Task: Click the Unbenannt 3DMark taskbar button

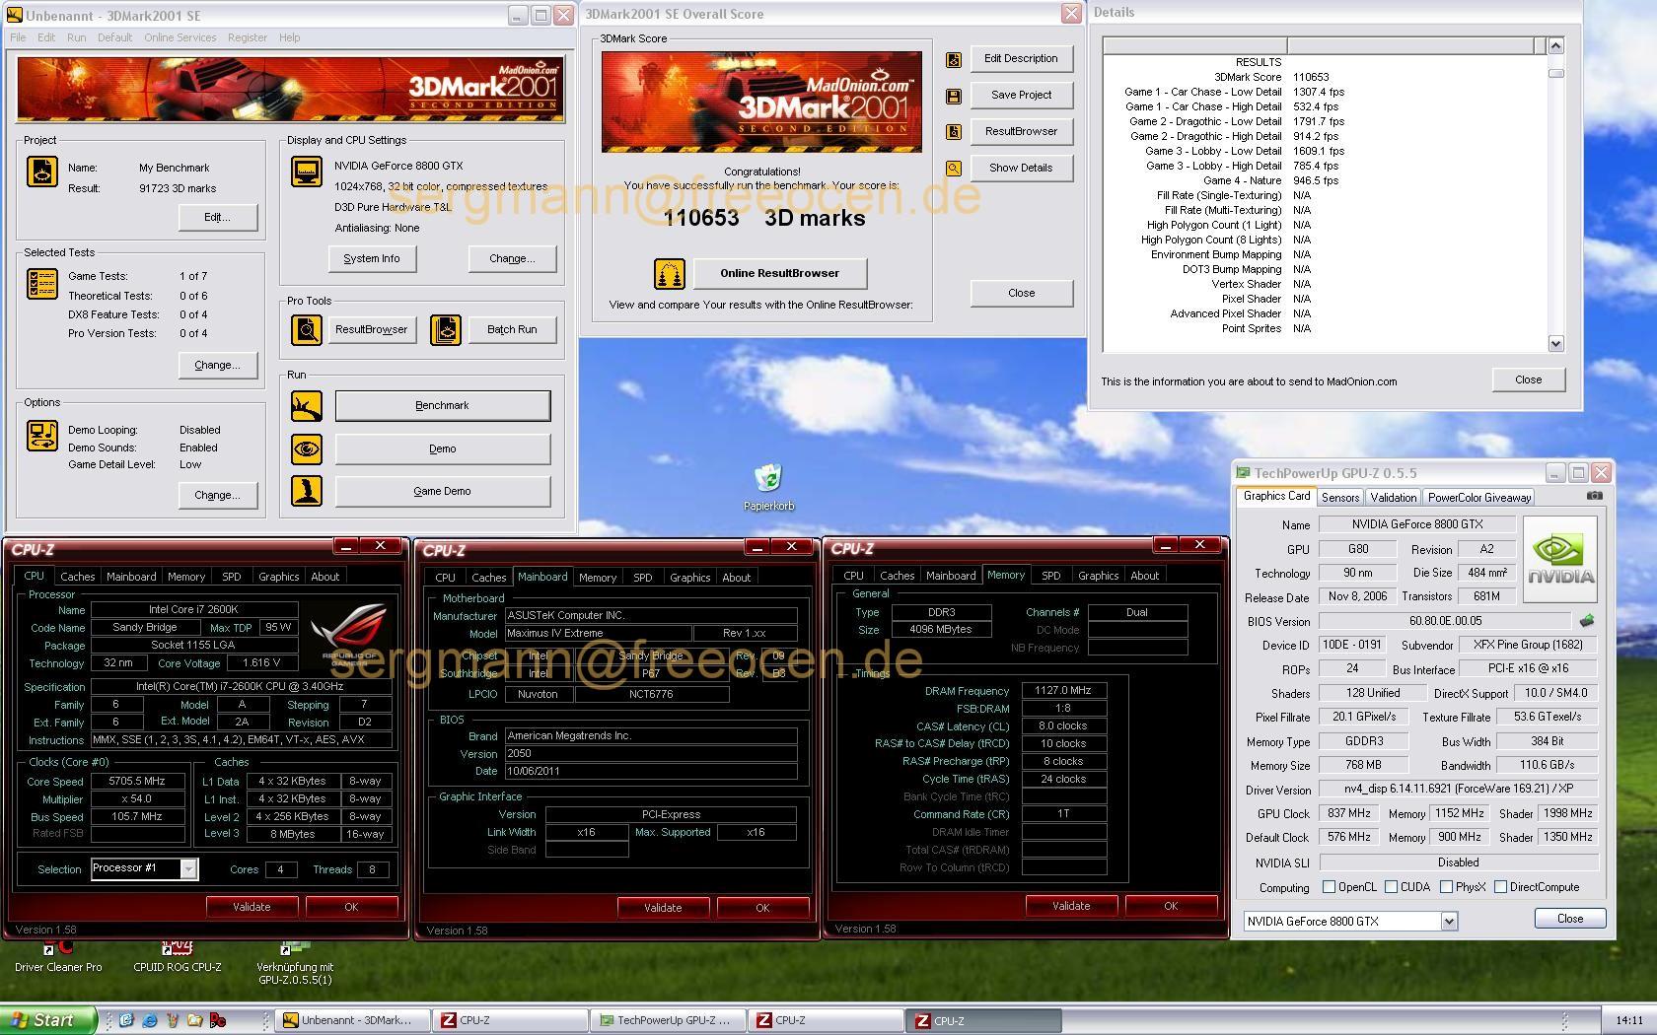Action: click(x=353, y=1020)
